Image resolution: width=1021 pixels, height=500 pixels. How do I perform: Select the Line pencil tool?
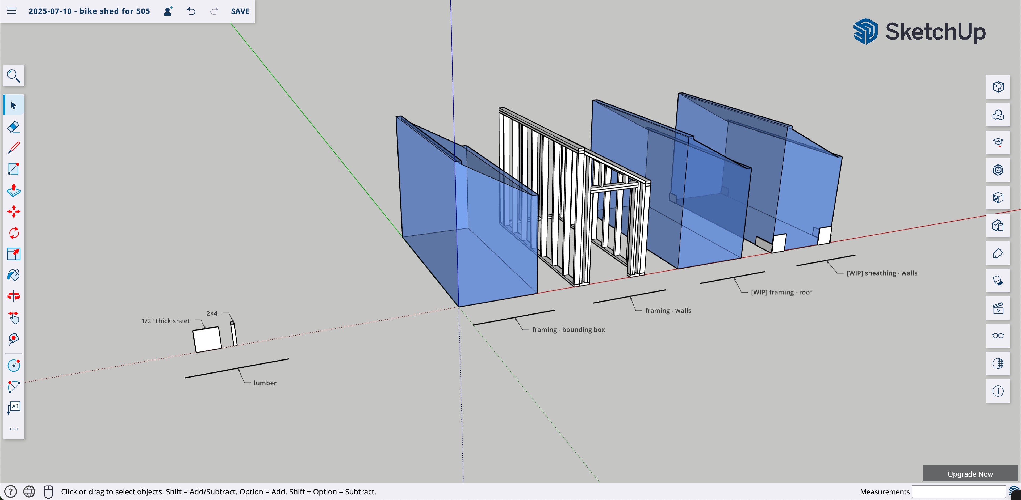tap(14, 148)
